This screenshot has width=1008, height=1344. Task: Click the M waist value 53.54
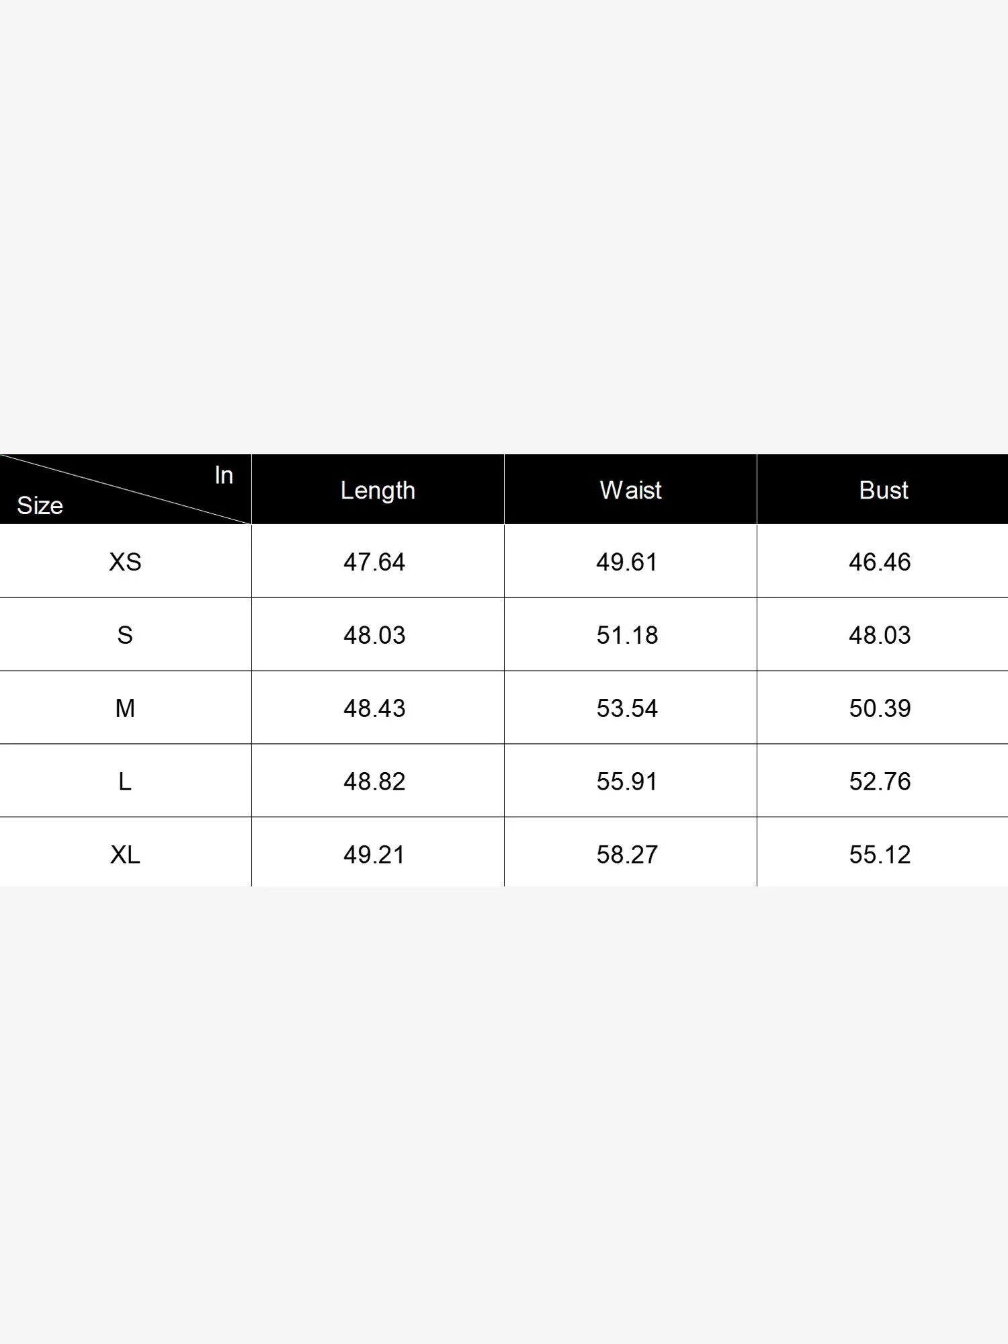tap(627, 708)
